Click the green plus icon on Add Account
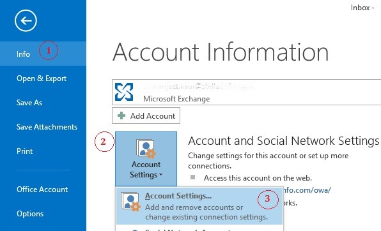The width and height of the screenshot is (381, 231). click(121, 115)
